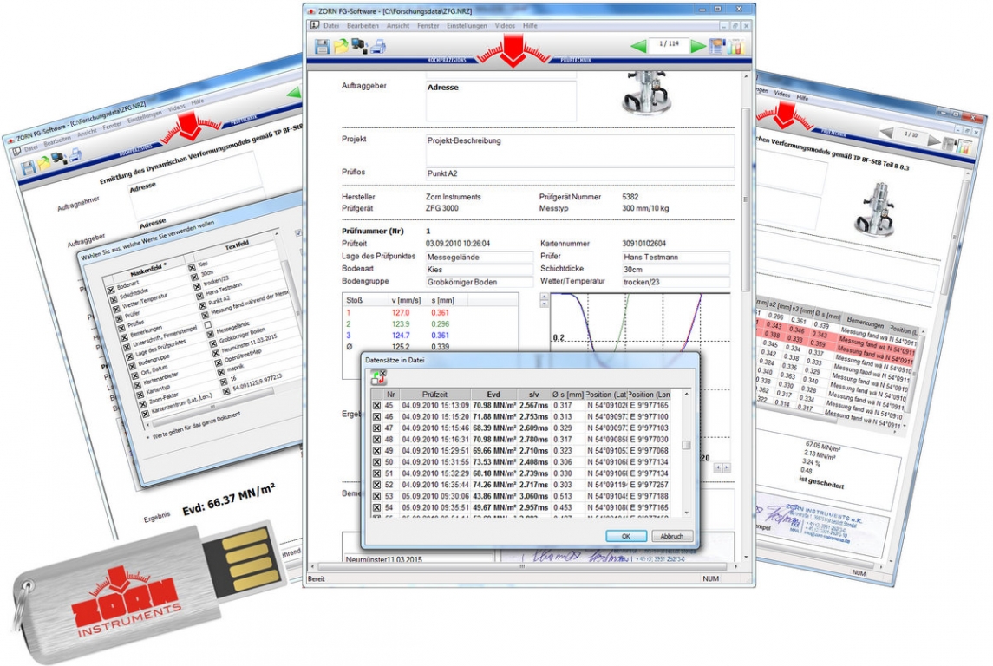The height and width of the screenshot is (666, 993).
Task: Click the up/down stepper at the graph's top-left
Action: [x=544, y=300]
